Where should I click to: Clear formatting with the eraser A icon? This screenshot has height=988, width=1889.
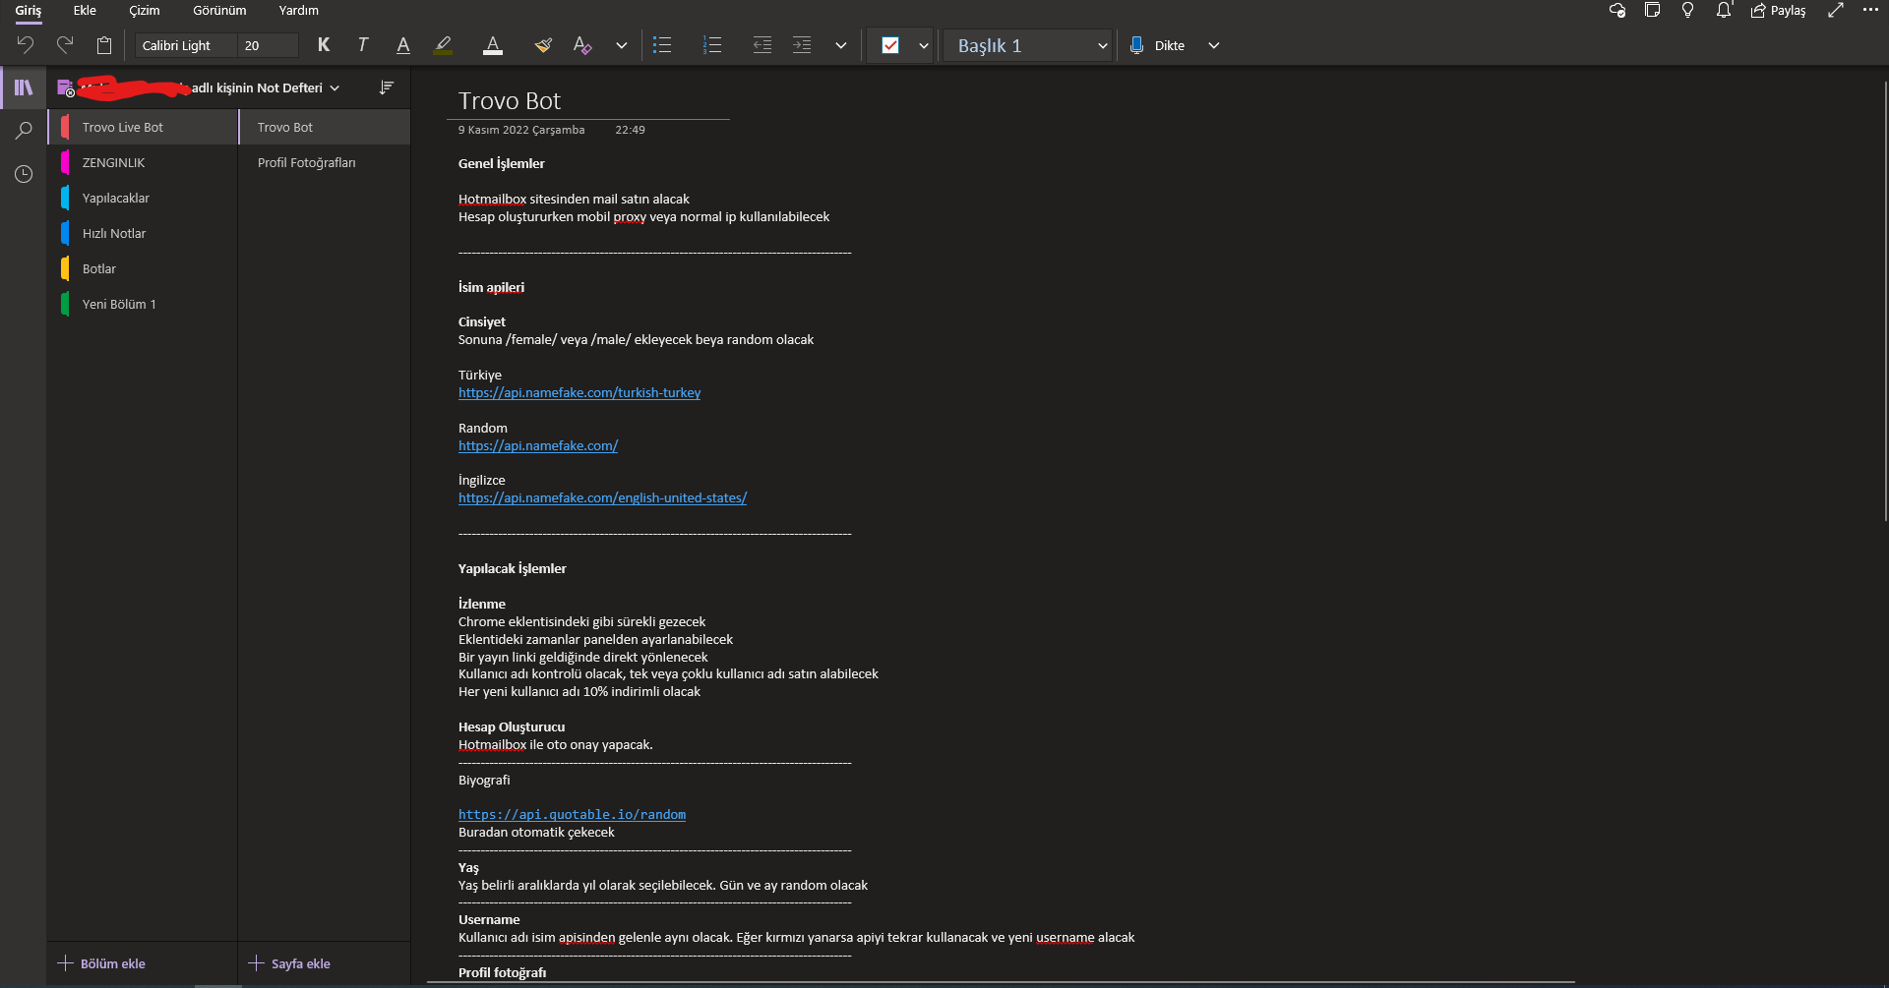point(582,45)
